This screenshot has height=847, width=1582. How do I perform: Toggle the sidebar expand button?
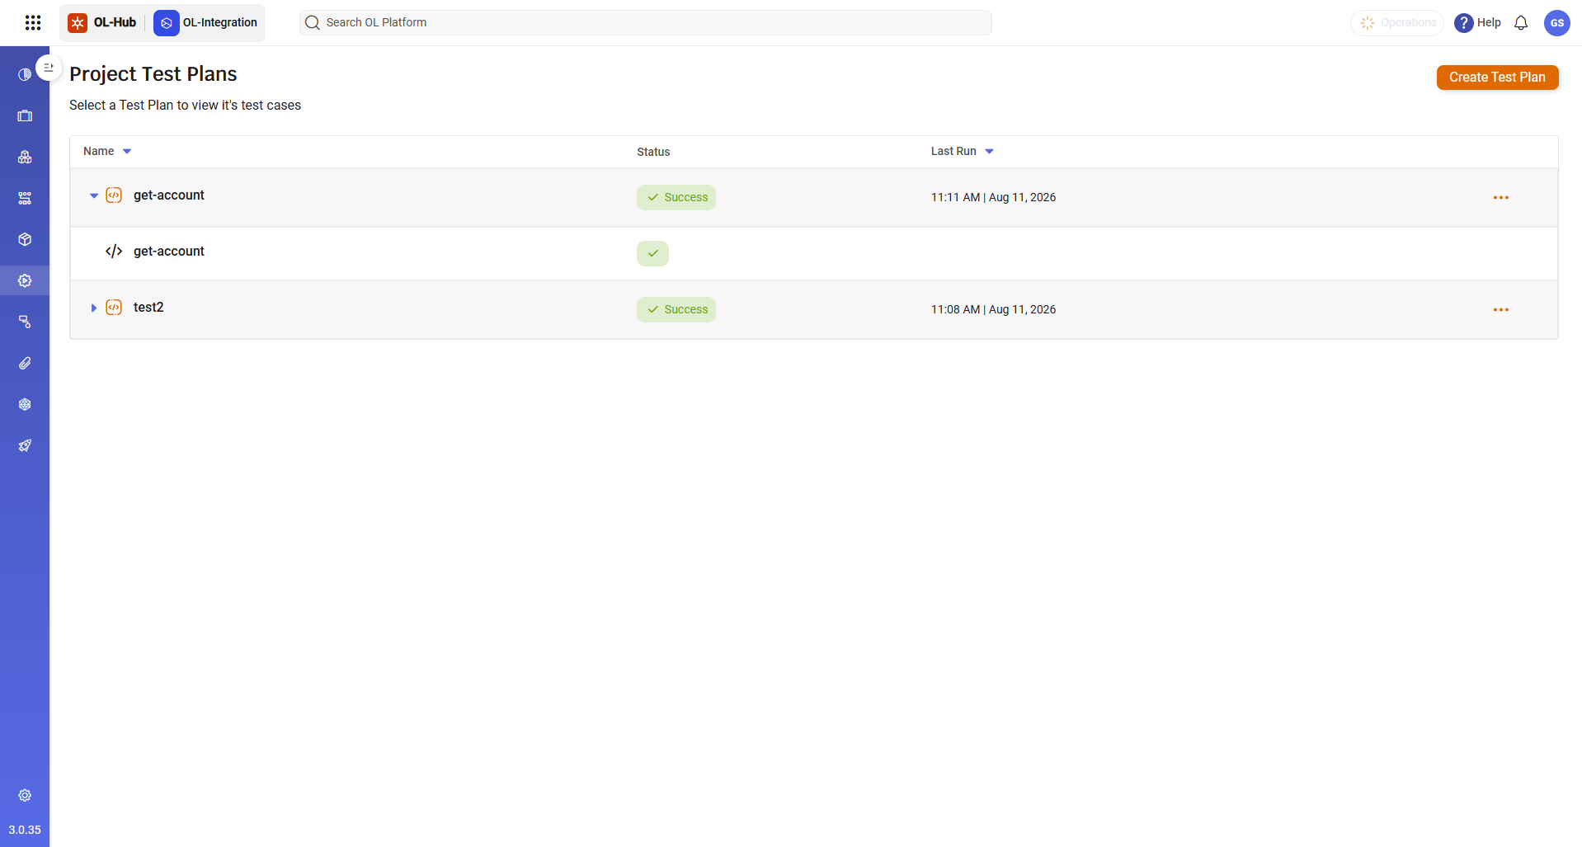tap(49, 68)
